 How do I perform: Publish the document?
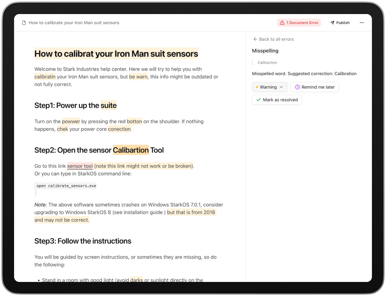(340, 23)
